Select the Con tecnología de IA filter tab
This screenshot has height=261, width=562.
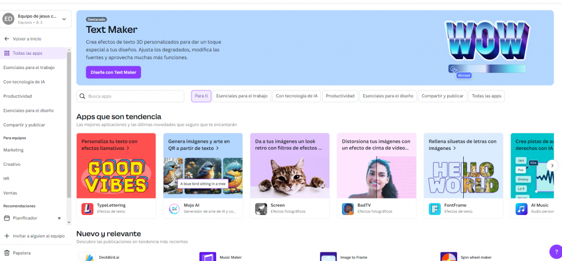(296, 96)
